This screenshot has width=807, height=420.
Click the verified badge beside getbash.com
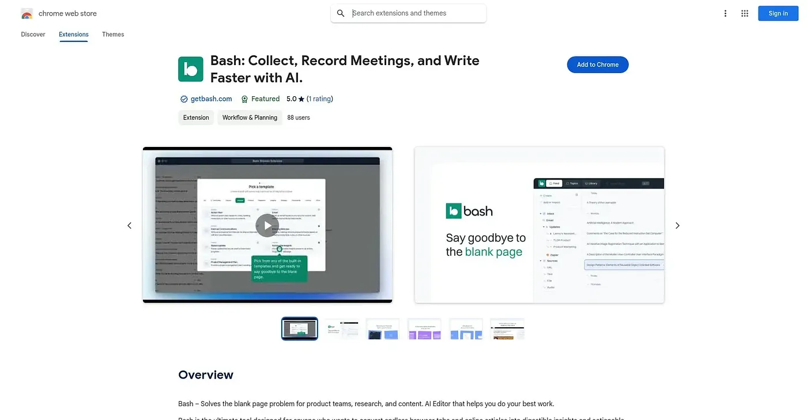coord(184,99)
